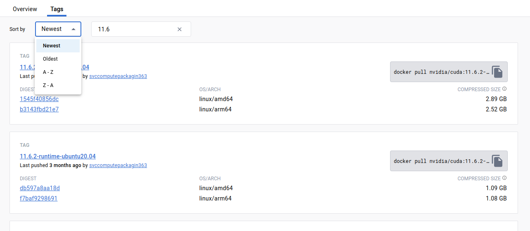
Task: Open the 11.6.2-runtime-ubuntu20.04 tag link
Action: (x=58, y=156)
